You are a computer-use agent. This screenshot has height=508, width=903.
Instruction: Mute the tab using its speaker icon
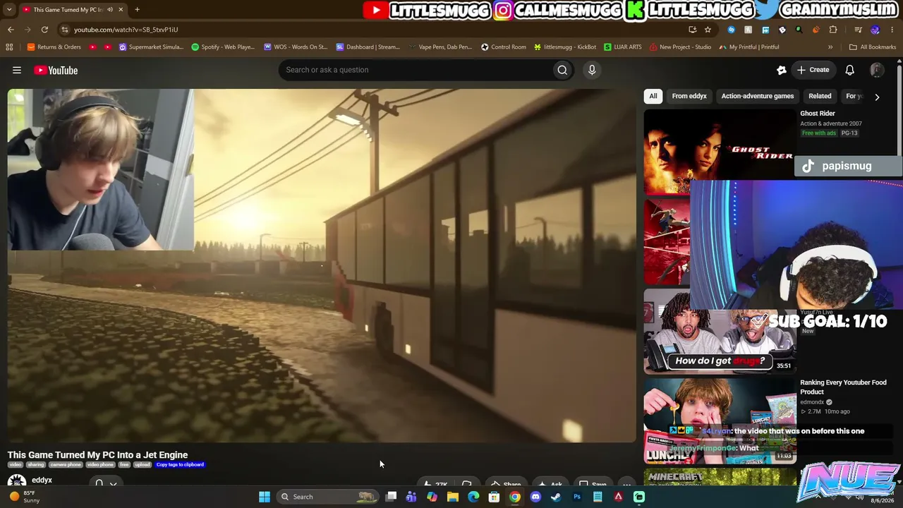point(110,10)
